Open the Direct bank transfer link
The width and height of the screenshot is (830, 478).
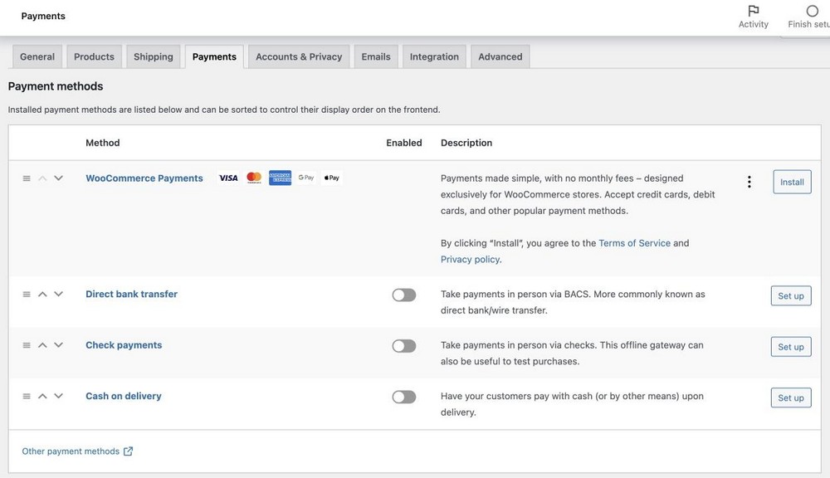(x=131, y=294)
